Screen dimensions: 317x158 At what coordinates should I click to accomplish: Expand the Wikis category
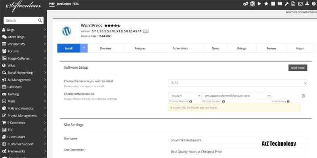pyautogui.click(x=24, y=66)
